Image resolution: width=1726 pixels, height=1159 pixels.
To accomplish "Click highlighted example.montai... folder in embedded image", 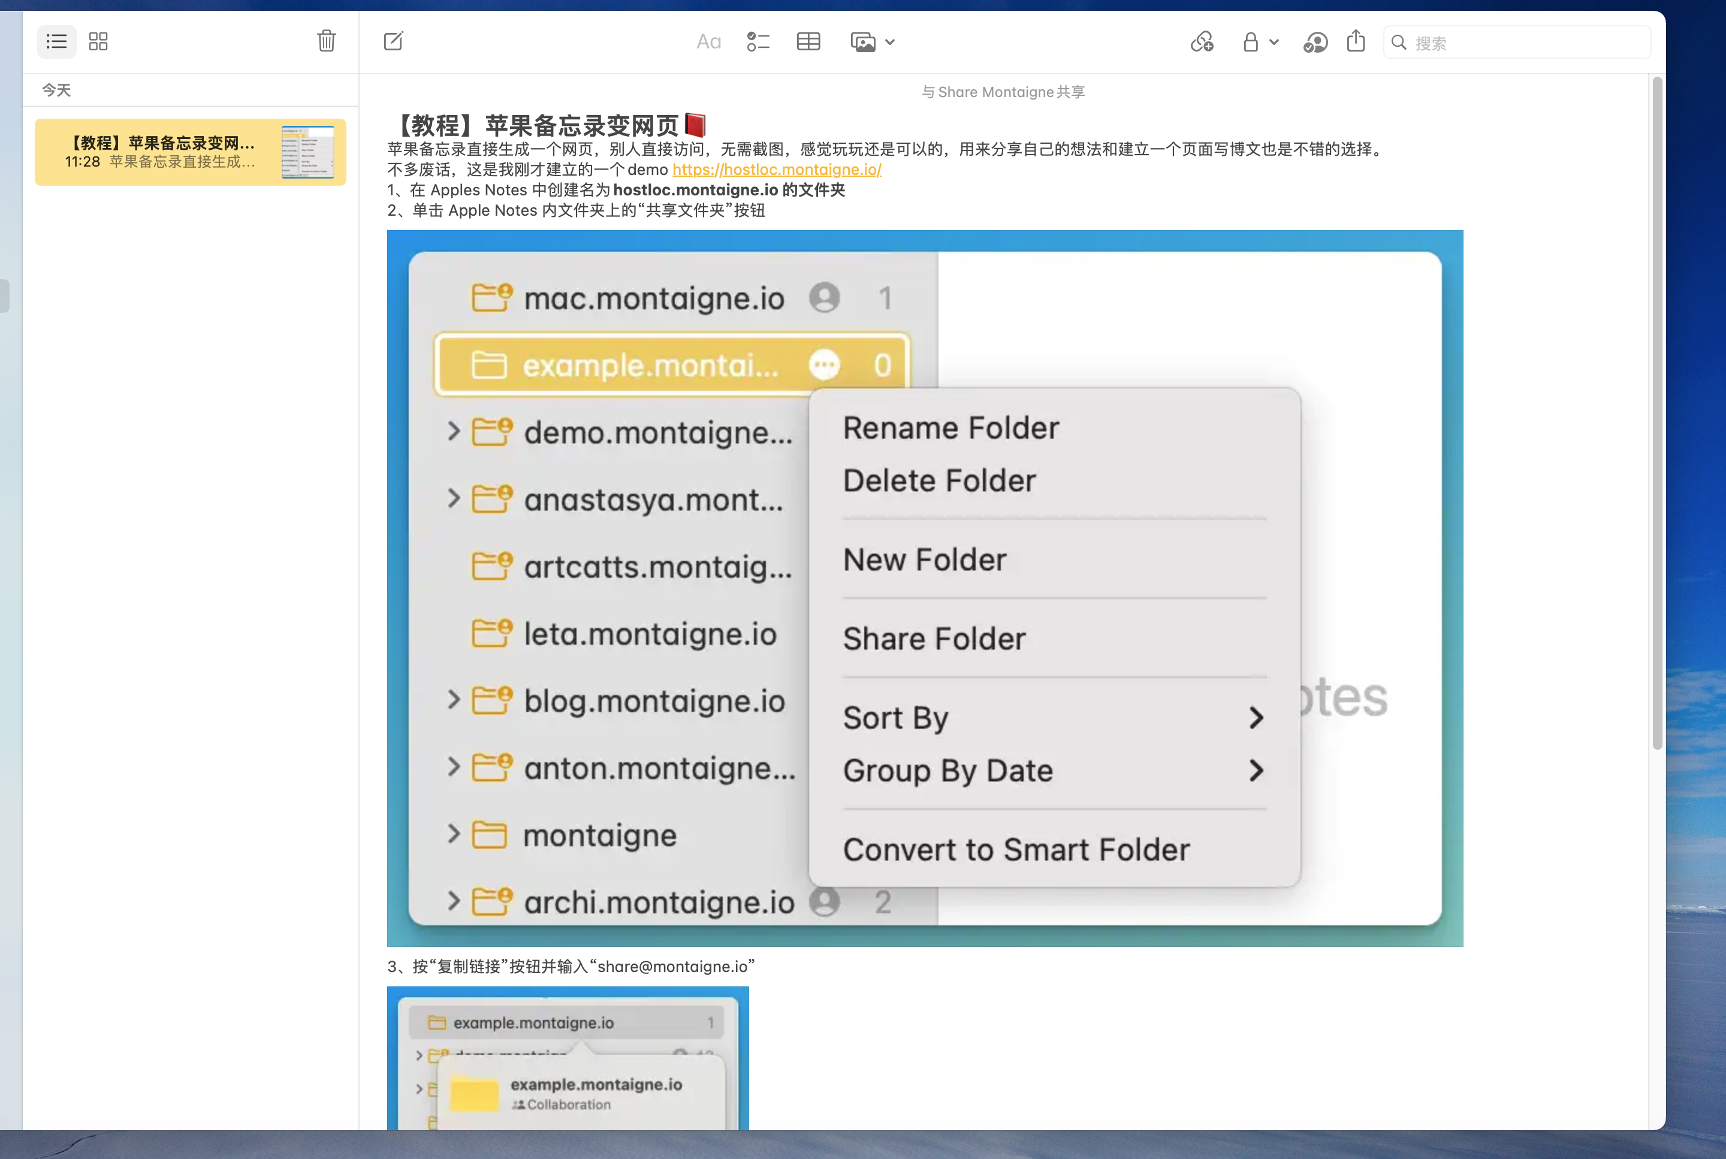I will 671,365.
